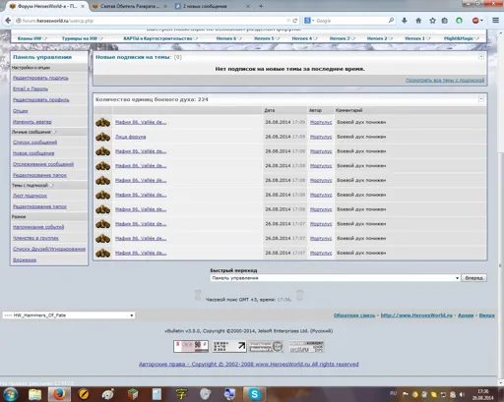The width and height of the screenshot is (504, 402).
Task: Reload the page with refresh icon
Action: (295, 21)
